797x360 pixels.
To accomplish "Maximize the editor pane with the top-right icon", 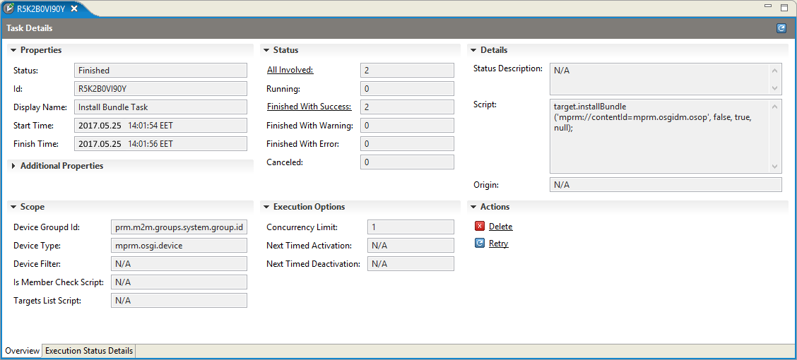I will [x=784, y=7].
